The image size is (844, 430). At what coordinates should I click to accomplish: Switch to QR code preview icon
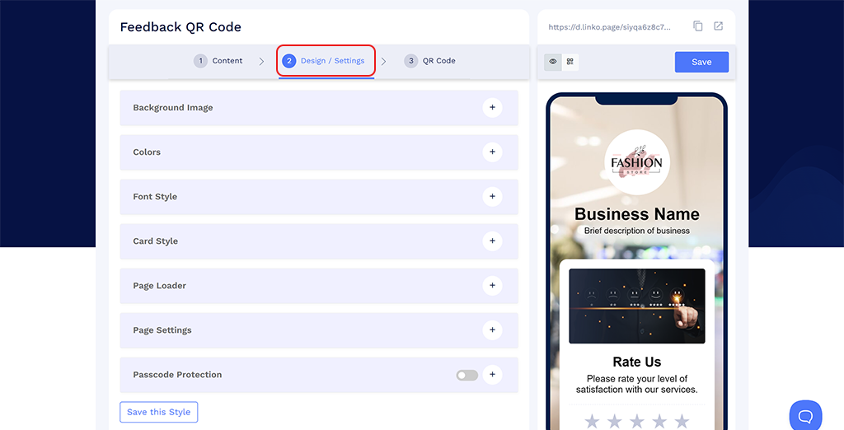click(x=570, y=62)
